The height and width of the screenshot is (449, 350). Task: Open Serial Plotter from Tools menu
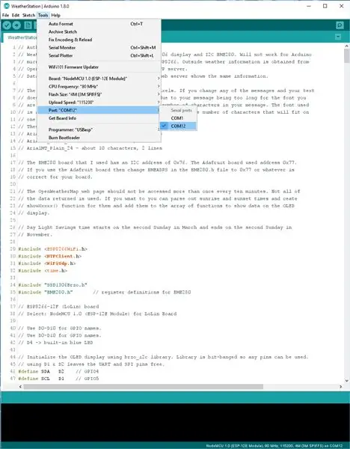click(99, 55)
